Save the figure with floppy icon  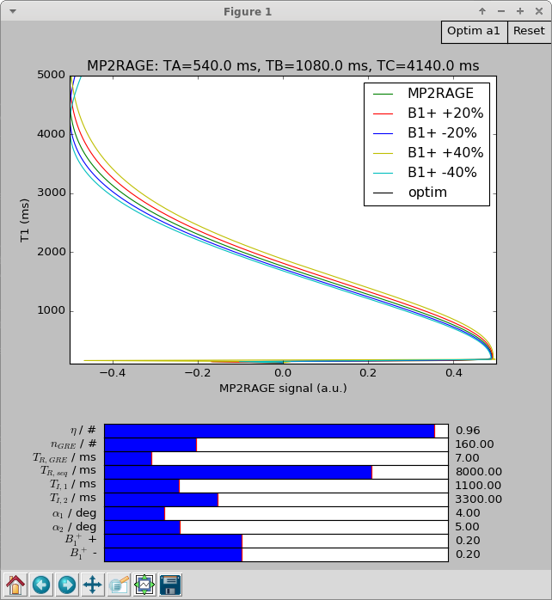(170, 585)
